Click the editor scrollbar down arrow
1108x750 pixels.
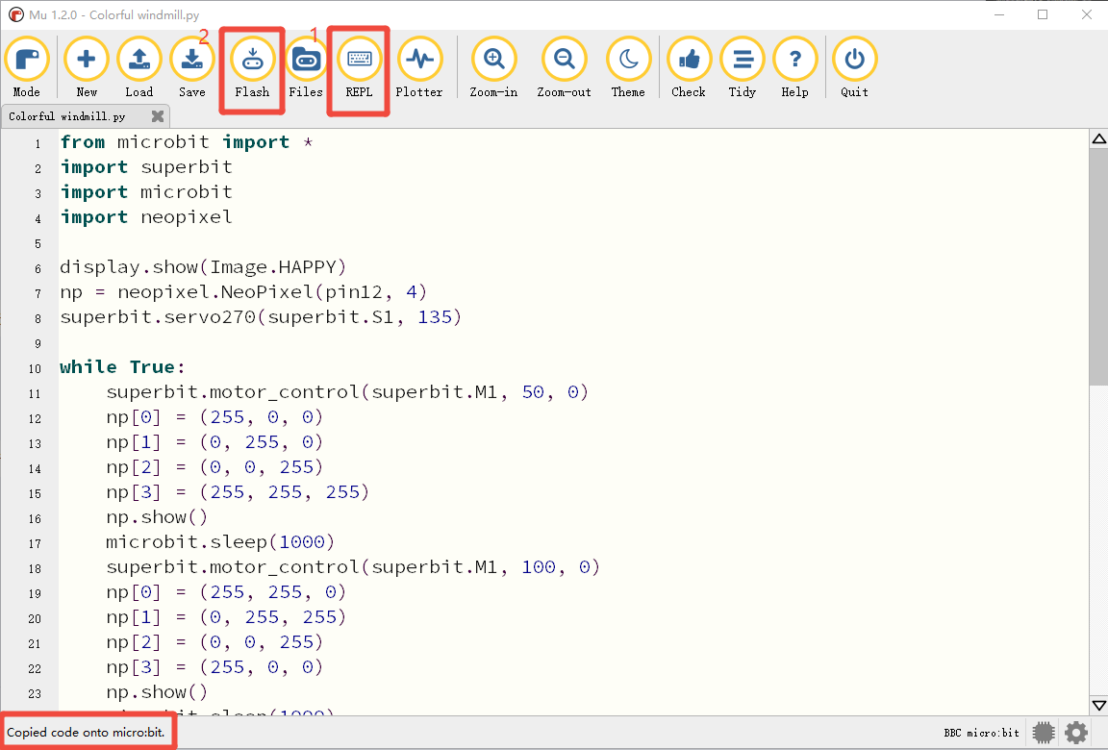click(1098, 705)
